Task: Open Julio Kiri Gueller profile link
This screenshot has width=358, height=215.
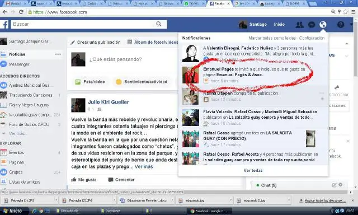Action: [108, 102]
